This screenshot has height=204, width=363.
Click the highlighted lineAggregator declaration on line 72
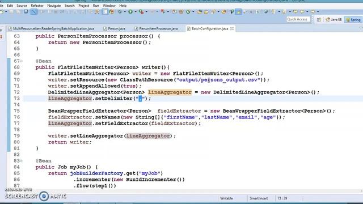click(x=170, y=92)
